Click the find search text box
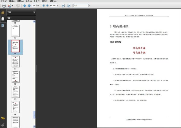The image size is (181, 128). click(x=81, y=5)
